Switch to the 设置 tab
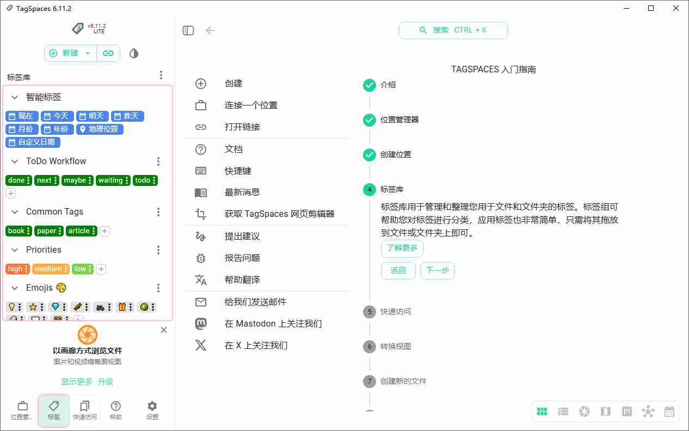Viewport: 689px width, 431px height. click(151, 409)
